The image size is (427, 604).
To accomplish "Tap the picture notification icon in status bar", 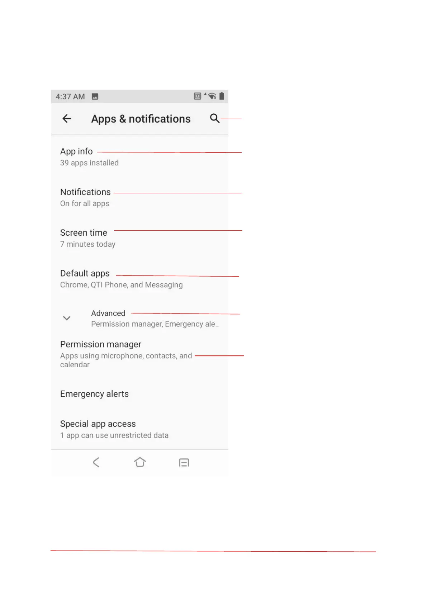I will point(95,96).
